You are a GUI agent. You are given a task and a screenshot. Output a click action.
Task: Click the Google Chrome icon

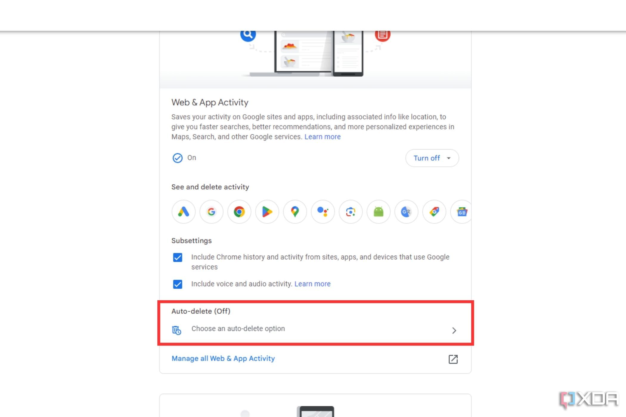point(239,212)
